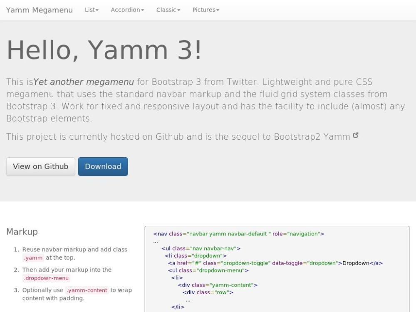This screenshot has height=312, width=416.
Task: Expand the Pictures navbar menu
Action: tap(206, 10)
